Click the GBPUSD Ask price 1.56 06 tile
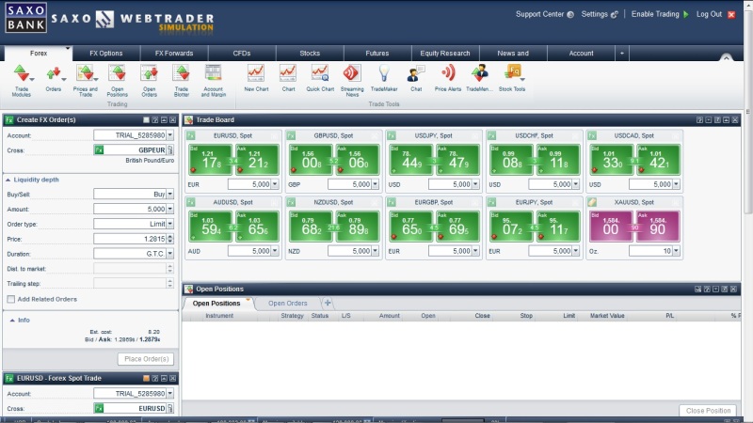753x423 pixels. click(359, 159)
